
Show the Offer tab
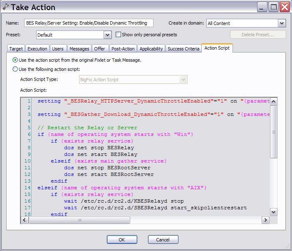[99, 49]
